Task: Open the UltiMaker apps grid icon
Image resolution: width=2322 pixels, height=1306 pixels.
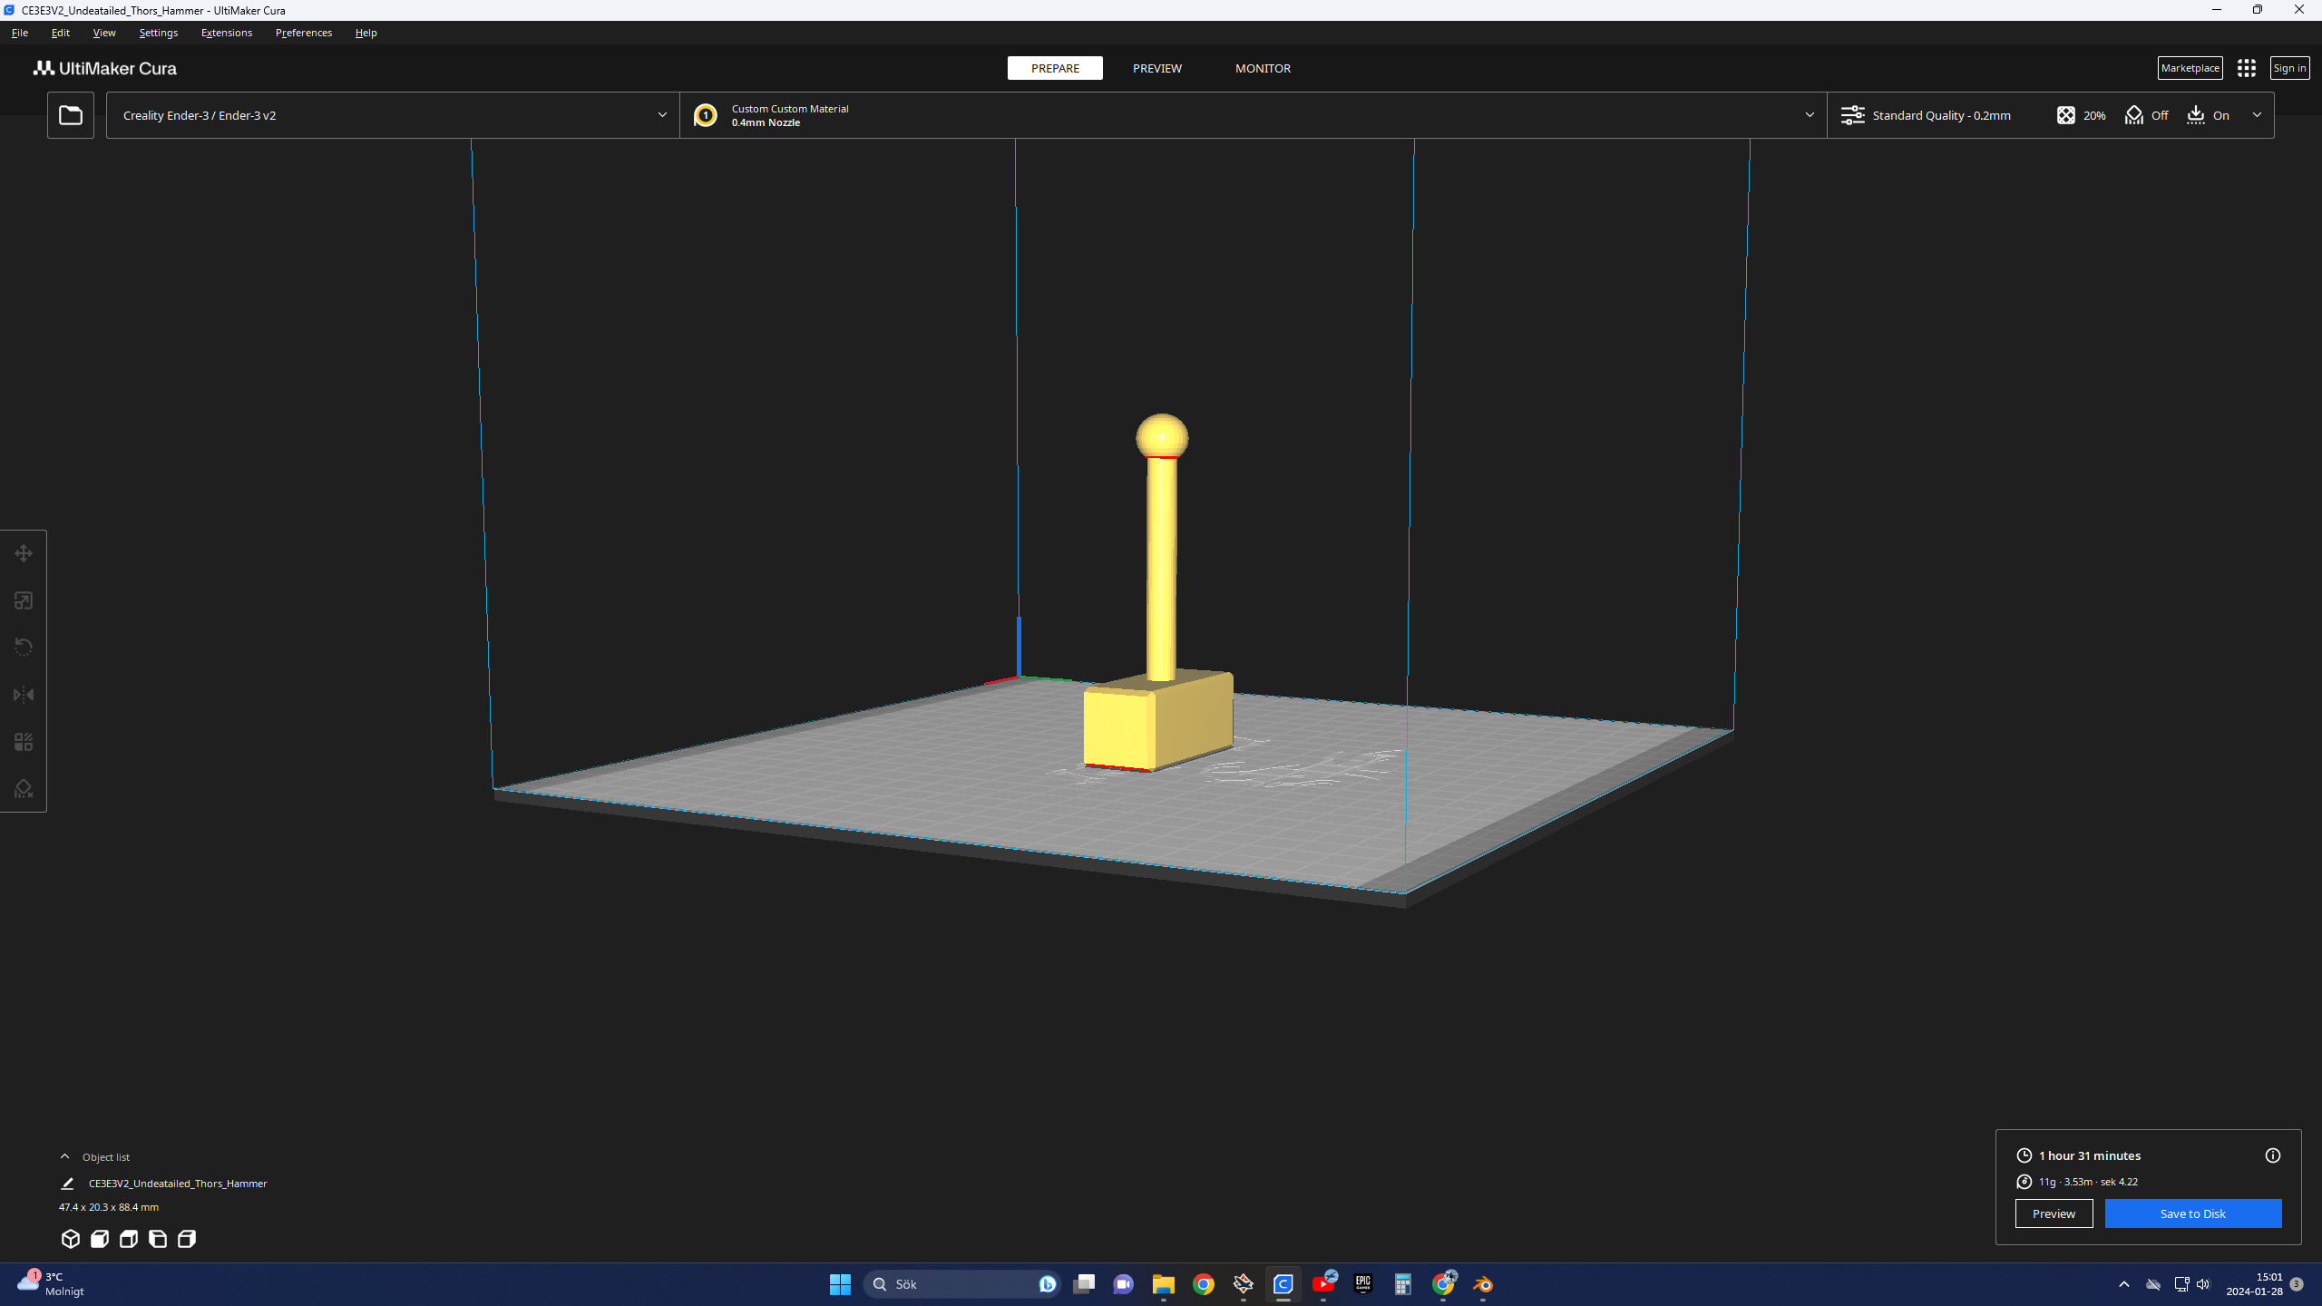Action: 2247,68
